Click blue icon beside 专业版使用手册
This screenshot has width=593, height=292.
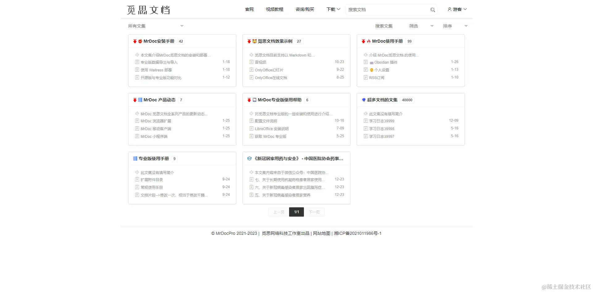tap(135, 159)
